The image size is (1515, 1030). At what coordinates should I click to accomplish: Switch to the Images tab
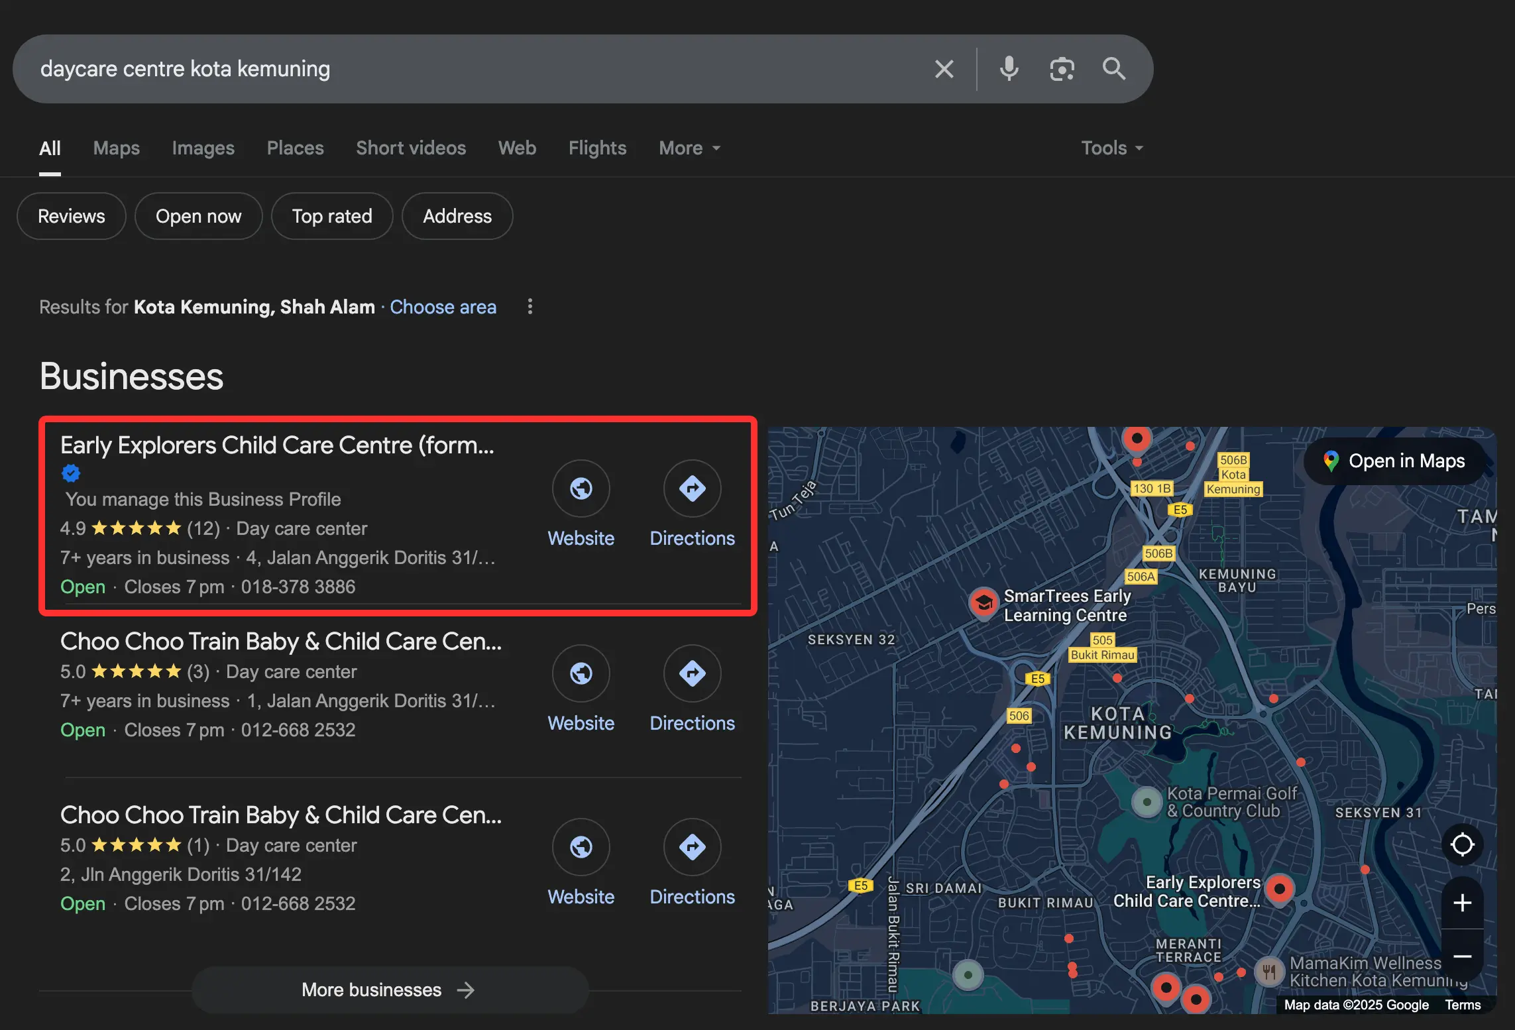point(203,148)
